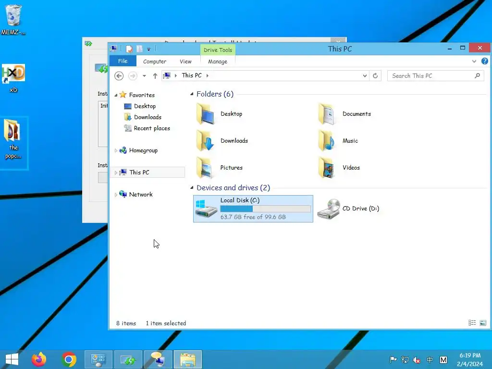Select This PC in navigation pane
The image size is (492, 369).
click(x=139, y=172)
